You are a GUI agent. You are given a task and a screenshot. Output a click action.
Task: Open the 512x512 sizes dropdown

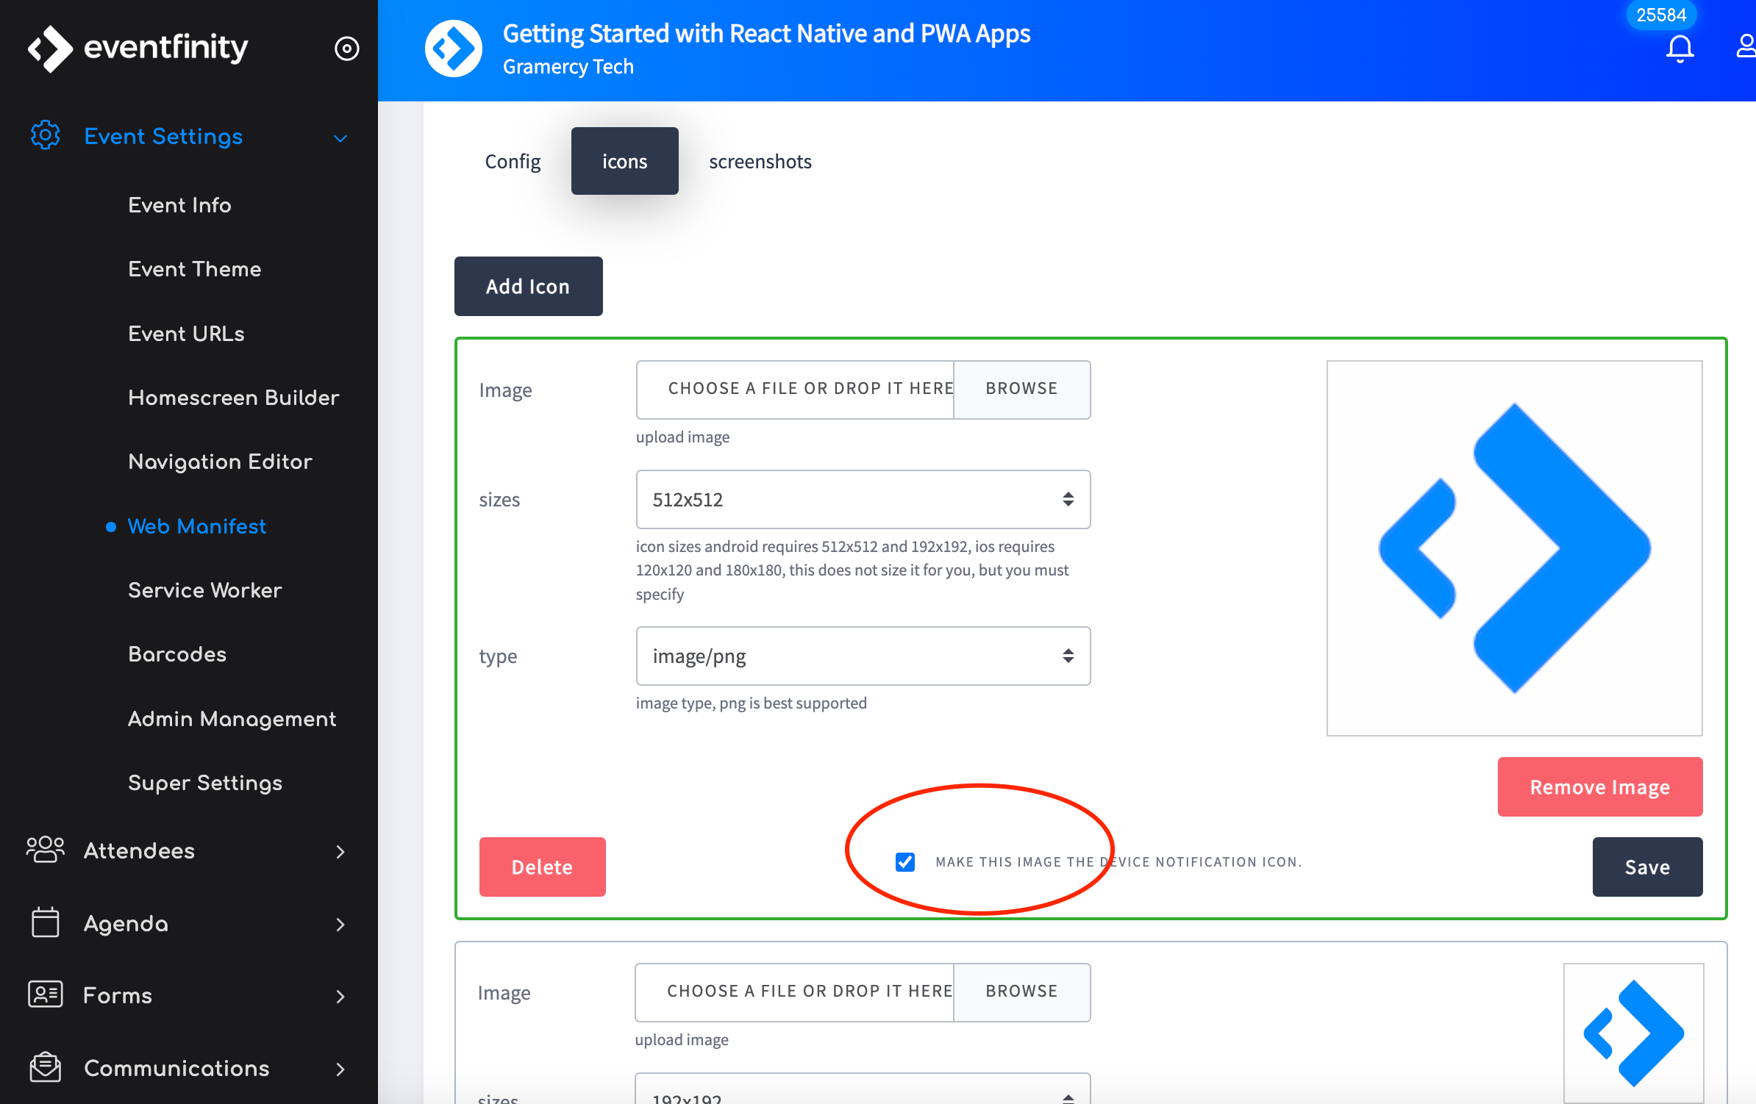(x=863, y=499)
